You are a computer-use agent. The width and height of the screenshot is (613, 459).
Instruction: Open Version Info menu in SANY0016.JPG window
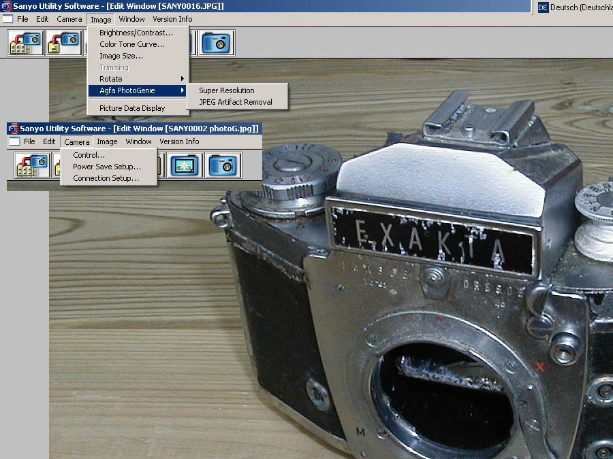172,19
